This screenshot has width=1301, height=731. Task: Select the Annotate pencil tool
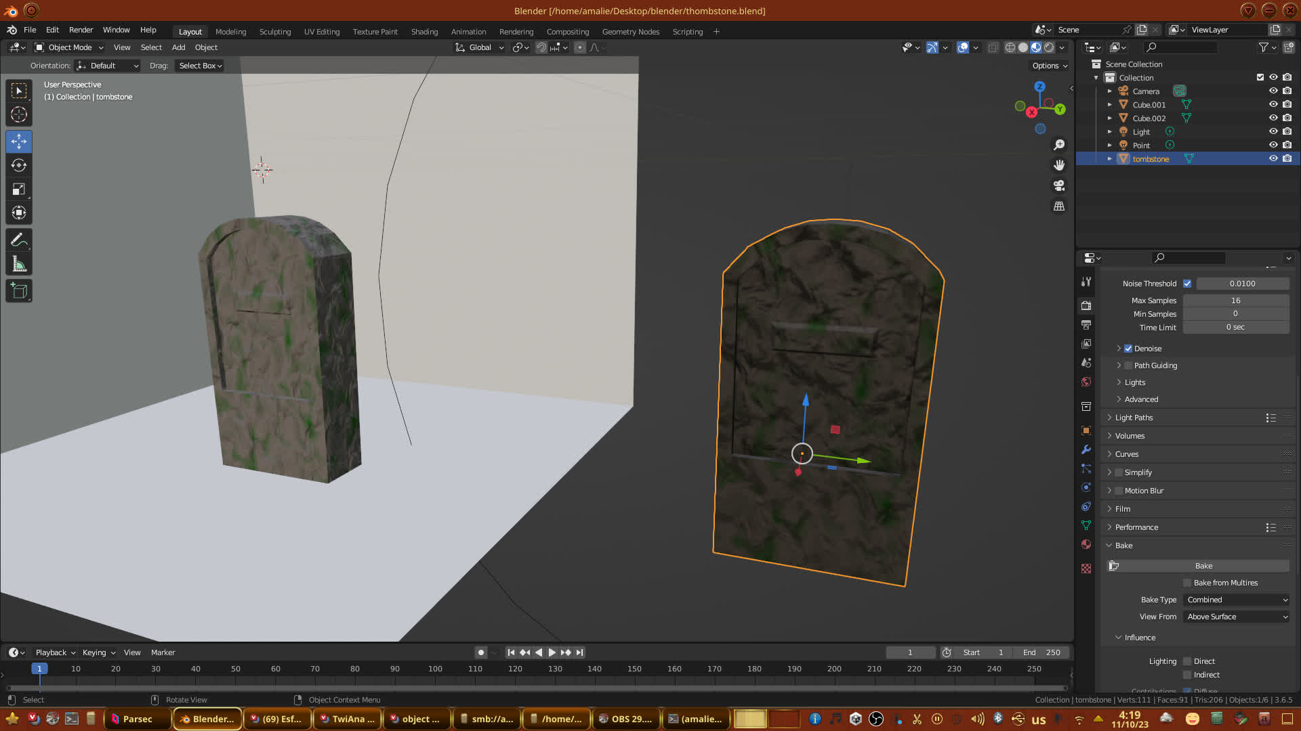[19, 240]
